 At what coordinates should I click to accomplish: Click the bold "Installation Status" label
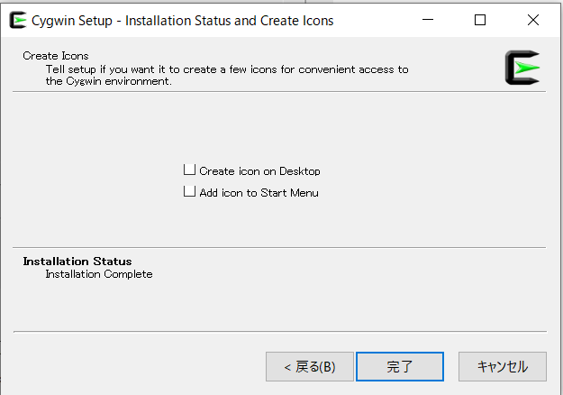(x=77, y=262)
